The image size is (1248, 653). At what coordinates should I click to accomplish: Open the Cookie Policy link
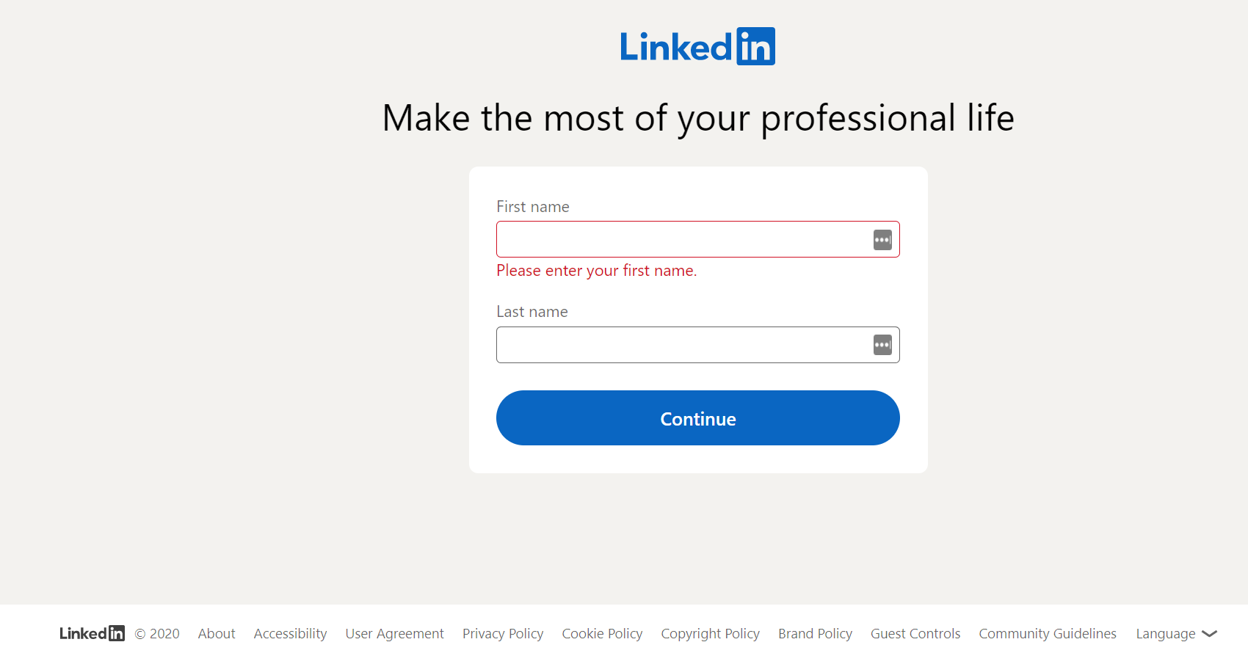coord(602,634)
